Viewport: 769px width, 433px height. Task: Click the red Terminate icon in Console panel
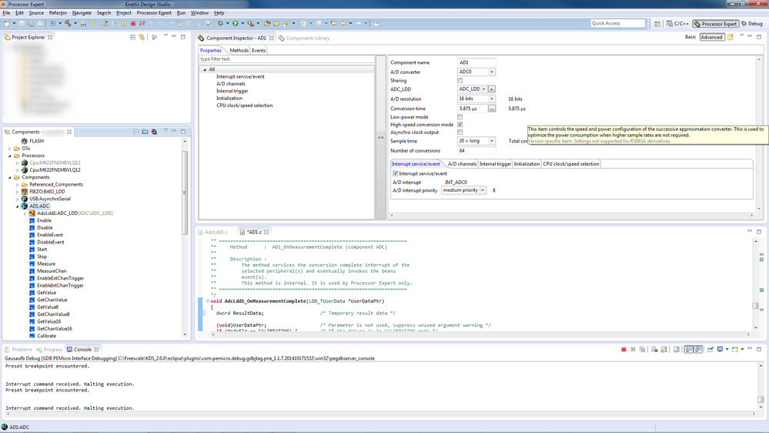pyautogui.click(x=624, y=350)
